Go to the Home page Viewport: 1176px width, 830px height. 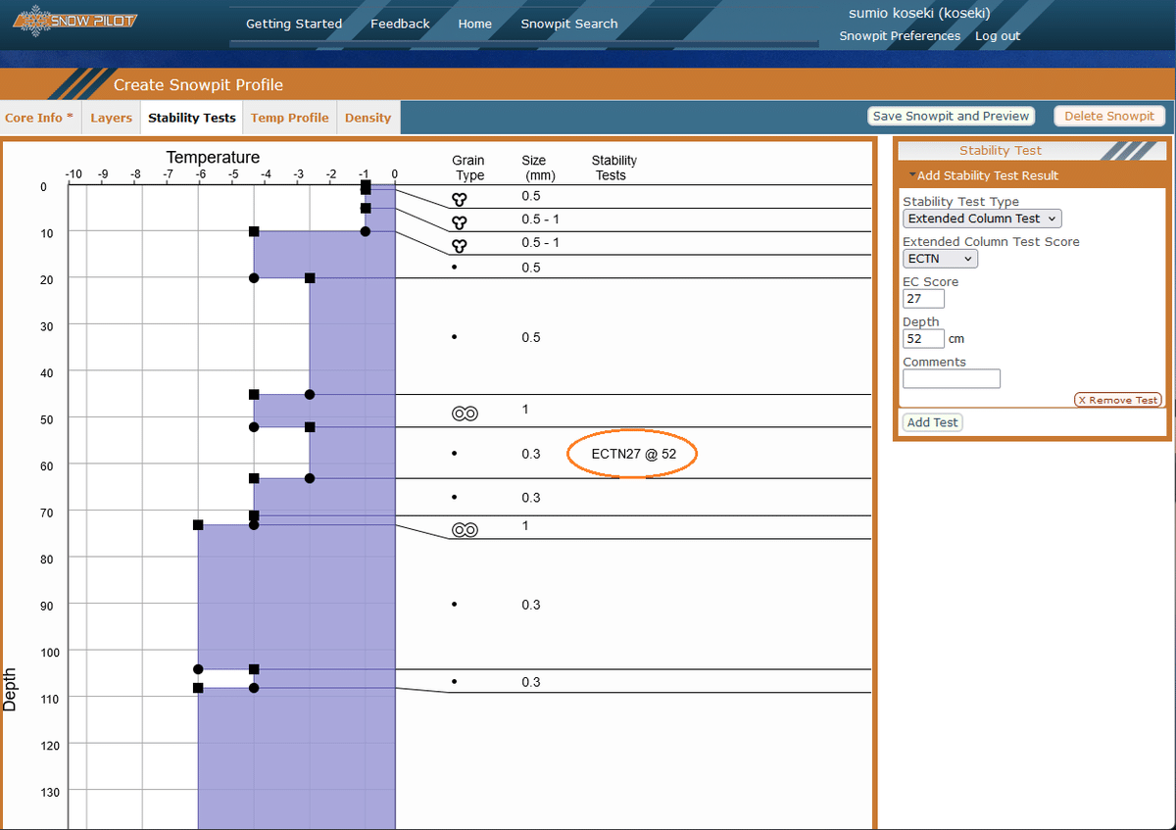pos(475,24)
